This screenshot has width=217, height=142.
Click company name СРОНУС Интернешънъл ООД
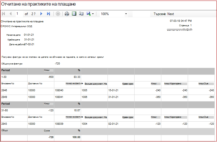click(16, 26)
